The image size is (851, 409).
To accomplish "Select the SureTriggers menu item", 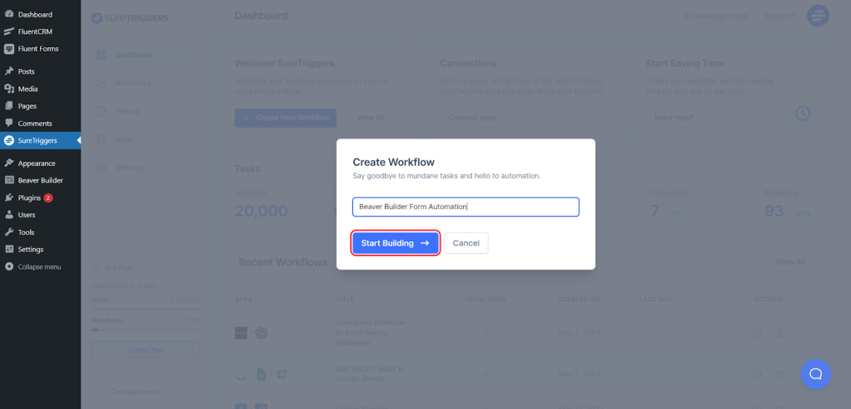I will pos(37,141).
